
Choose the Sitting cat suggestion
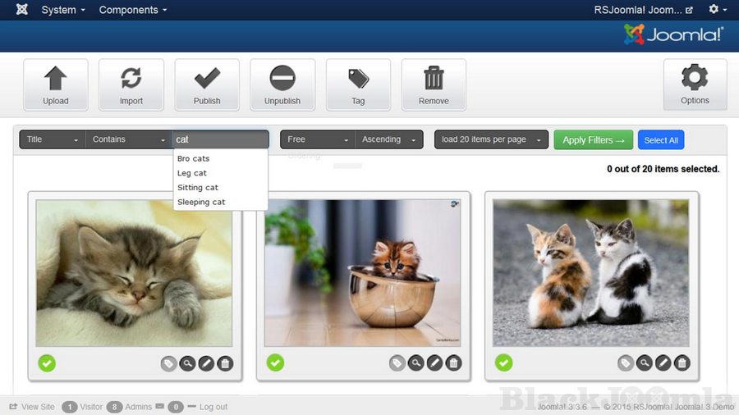click(x=198, y=188)
